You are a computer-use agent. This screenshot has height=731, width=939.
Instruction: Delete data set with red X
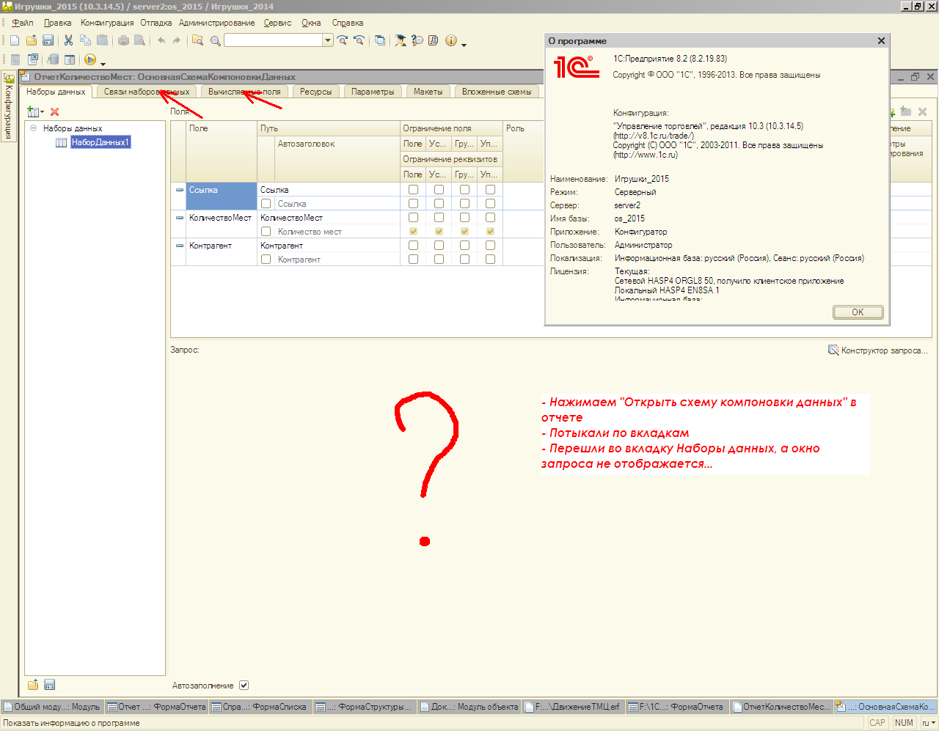pyautogui.click(x=54, y=111)
